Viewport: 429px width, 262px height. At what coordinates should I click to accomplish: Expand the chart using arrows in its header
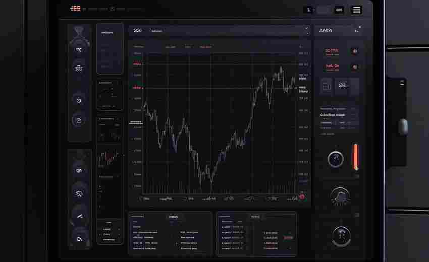(307, 31)
